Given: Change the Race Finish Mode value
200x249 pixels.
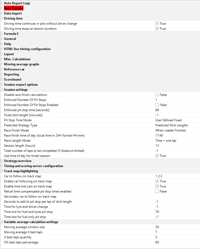Looking at the screenshot, I should [x=176, y=130].
